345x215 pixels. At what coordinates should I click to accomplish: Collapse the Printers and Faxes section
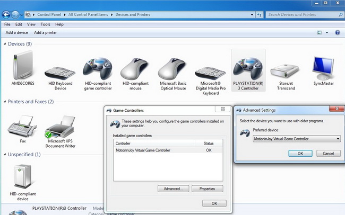(x=5, y=101)
